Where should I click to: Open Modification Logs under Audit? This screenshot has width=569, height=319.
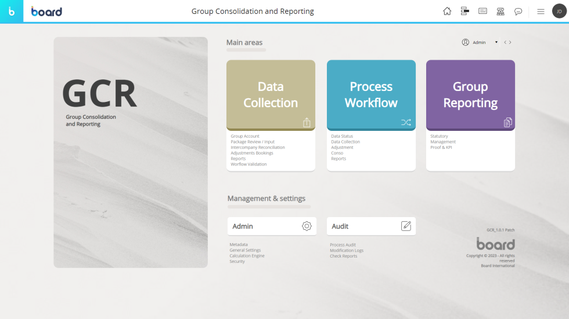coord(347,251)
